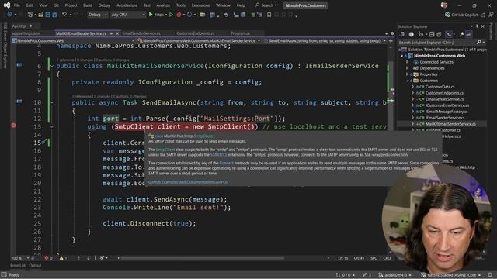The height and width of the screenshot is (279, 497).
Task: Open the Architecture menu
Action: (127, 5)
